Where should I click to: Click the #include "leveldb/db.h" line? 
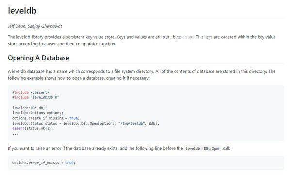[x=35, y=97]
